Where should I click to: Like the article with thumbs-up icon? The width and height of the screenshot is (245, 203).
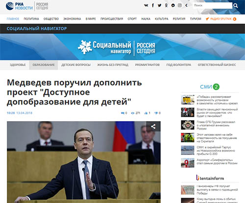pos(146,113)
